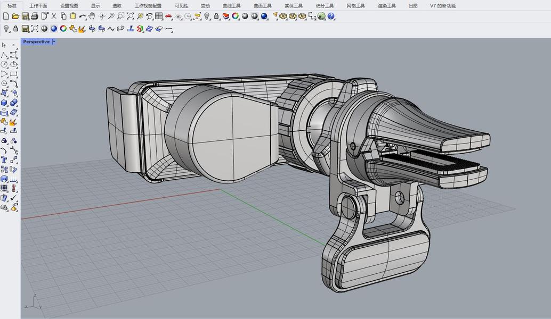Choose the Circle tool in left sidebar
551x319 pixels.
(4, 64)
